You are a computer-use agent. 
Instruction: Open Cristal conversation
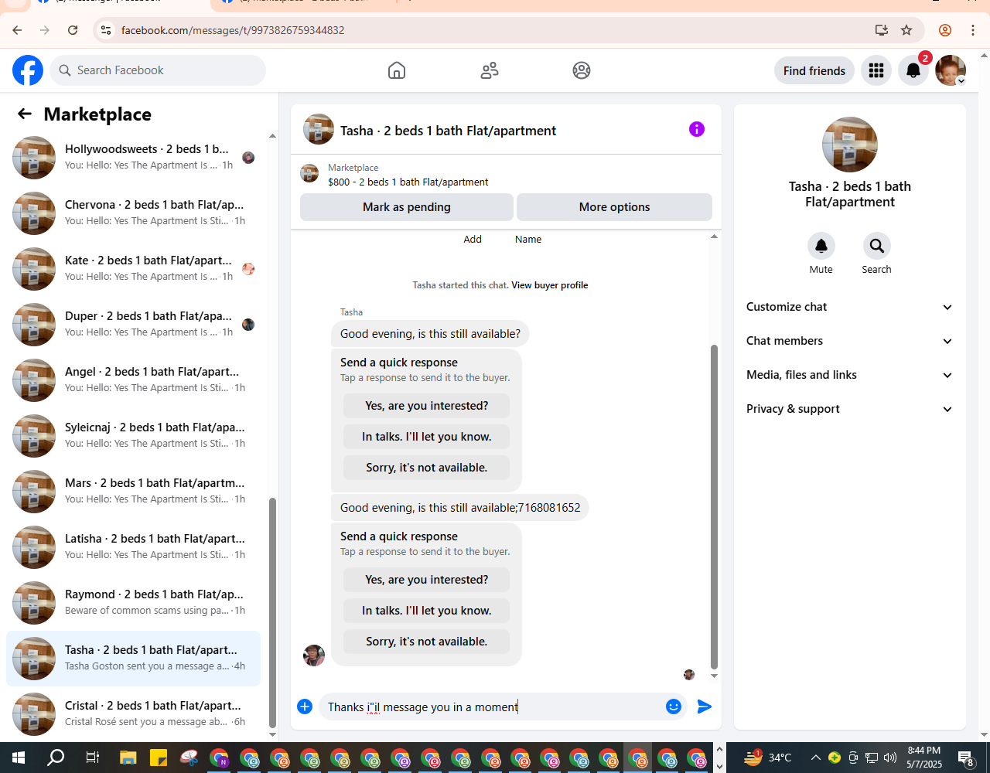pyautogui.click(x=133, y=714)
